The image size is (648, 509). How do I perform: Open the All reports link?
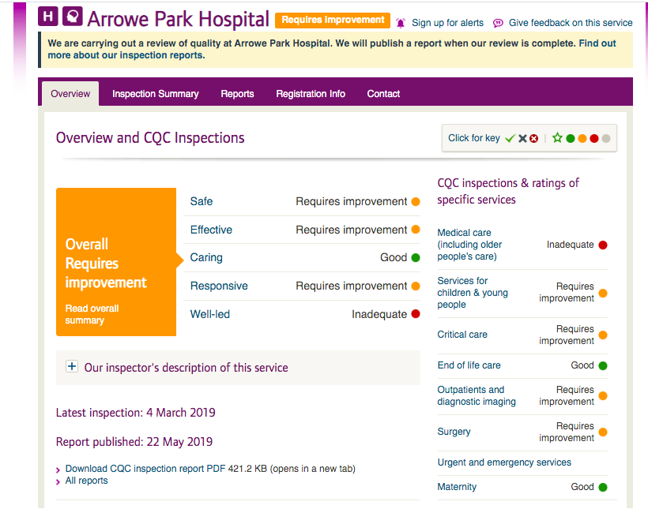[x=86, y=481]
